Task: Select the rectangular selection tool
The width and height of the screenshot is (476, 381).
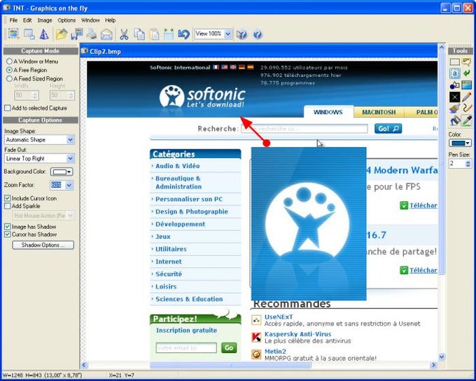Action: point(454,62)
